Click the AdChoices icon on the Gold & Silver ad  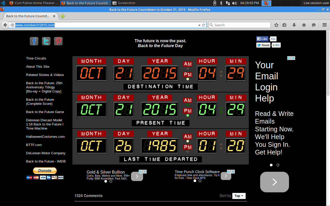pos(141,171)
